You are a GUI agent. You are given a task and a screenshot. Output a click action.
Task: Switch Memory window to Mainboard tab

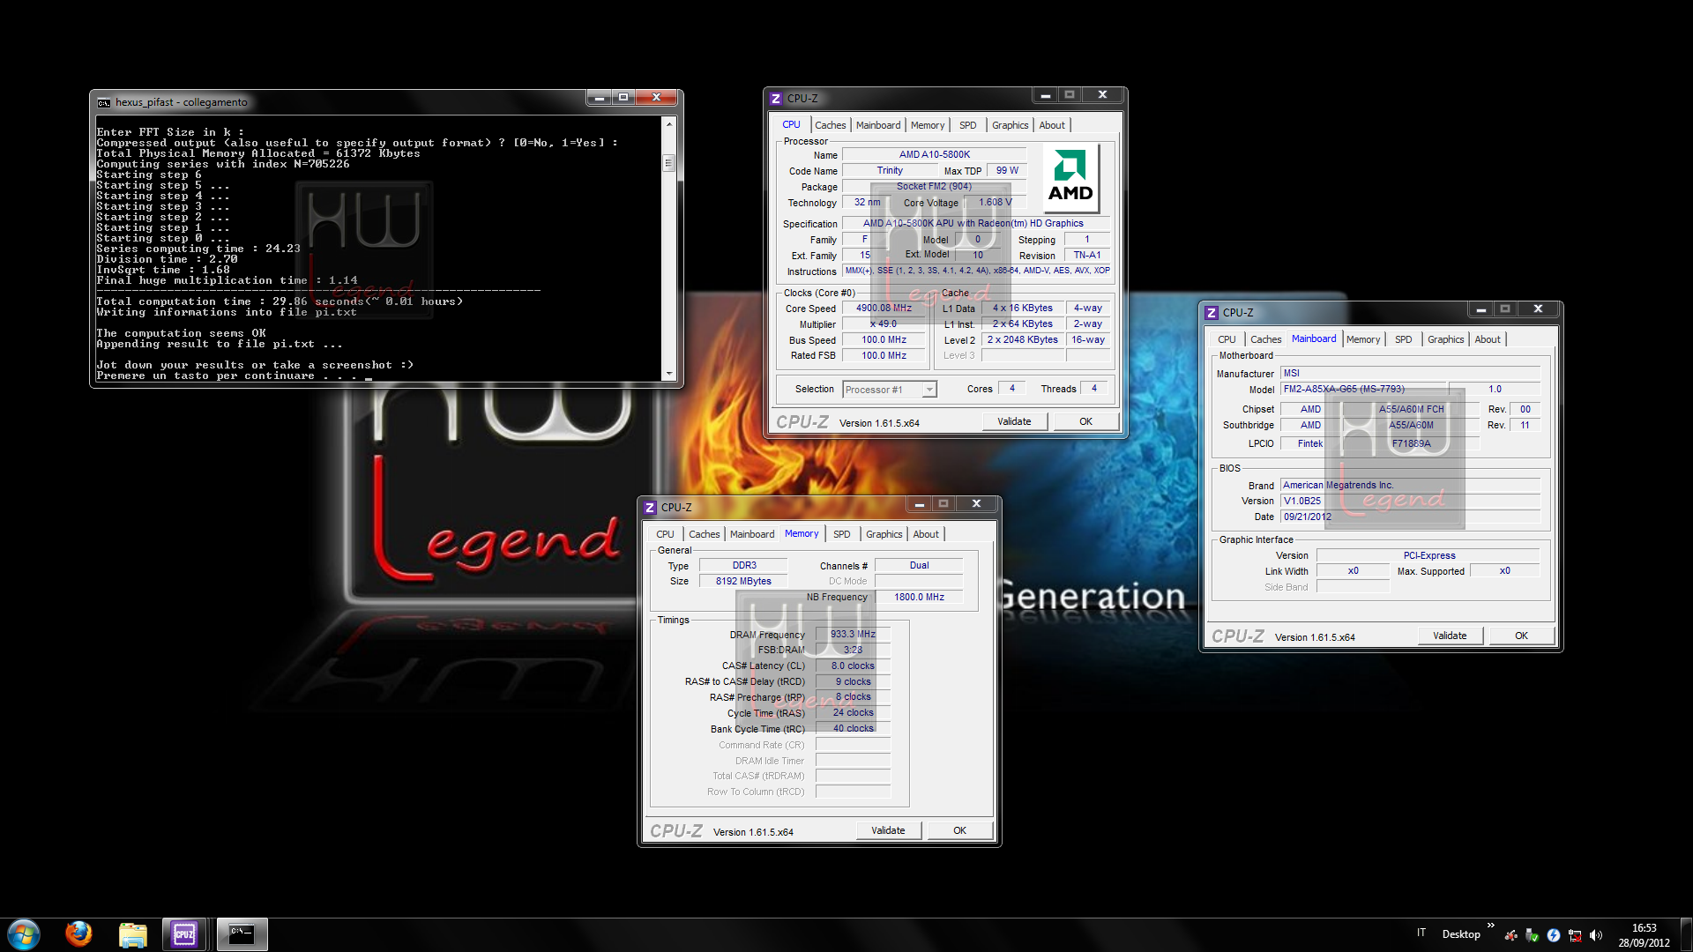(752, 534)
